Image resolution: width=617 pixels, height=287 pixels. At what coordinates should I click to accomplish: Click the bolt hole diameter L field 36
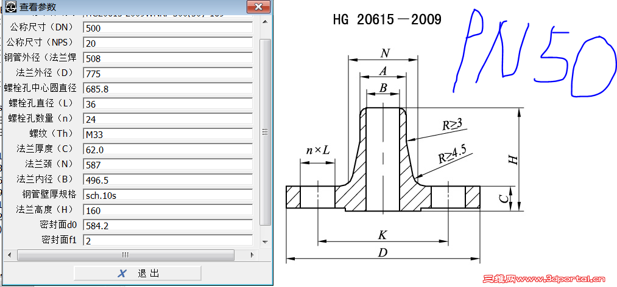tap(167, 104)
